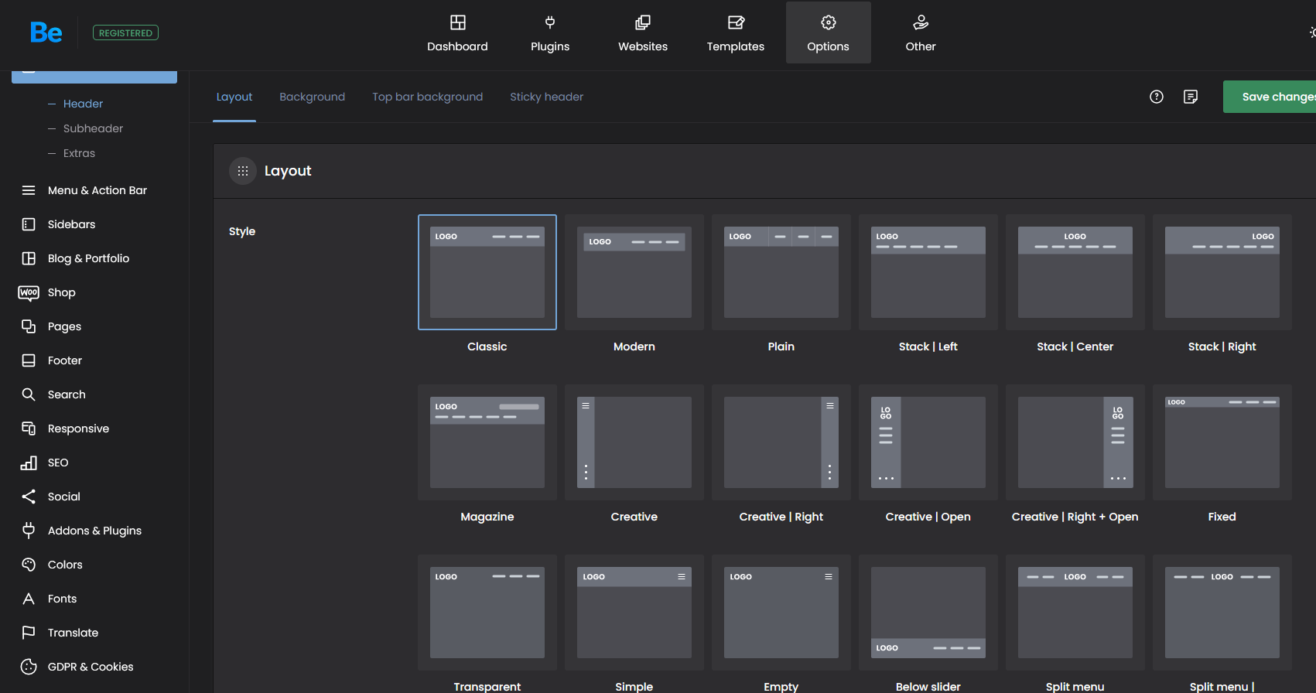1316x693 pixels.
Task: Select the Header submenu item
Action: [x=83, y=104]
